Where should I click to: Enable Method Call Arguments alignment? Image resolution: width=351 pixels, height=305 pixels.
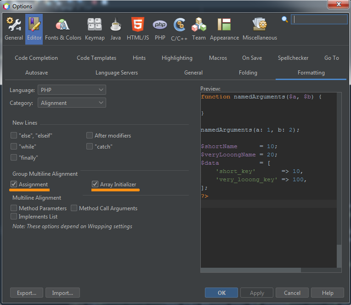click(x=74, y=208)
